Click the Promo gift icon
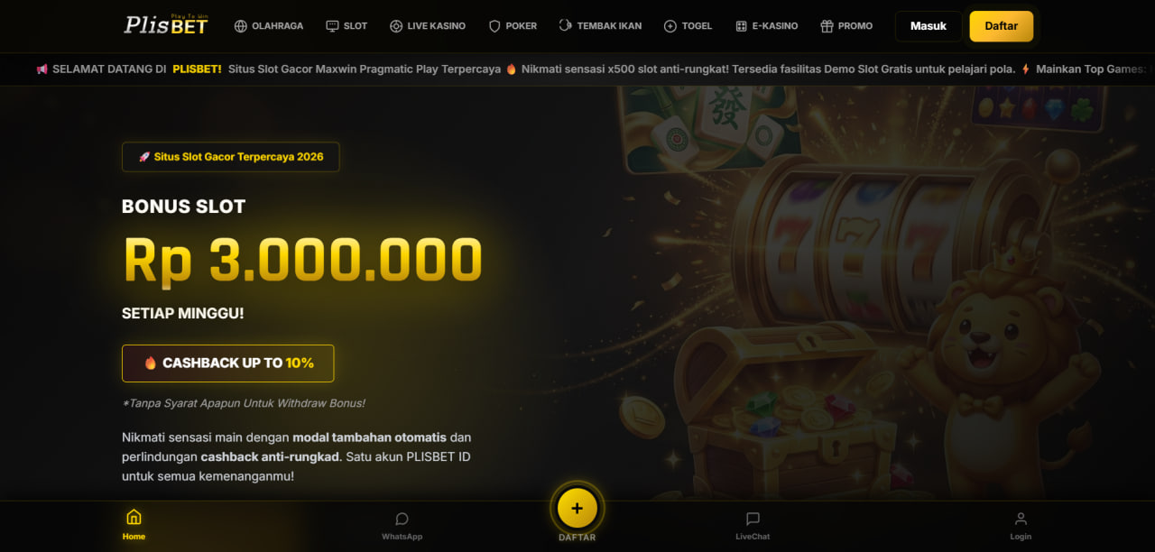Viewport: 1155px width, 552px height. (827, 26)
